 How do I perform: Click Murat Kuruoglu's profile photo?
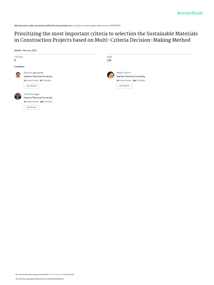(18, 96)
